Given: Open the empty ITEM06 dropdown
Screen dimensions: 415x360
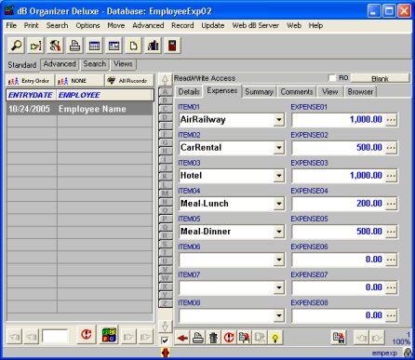Looking at the screenshot, I should pyautogui.click(x=279, y=260).
